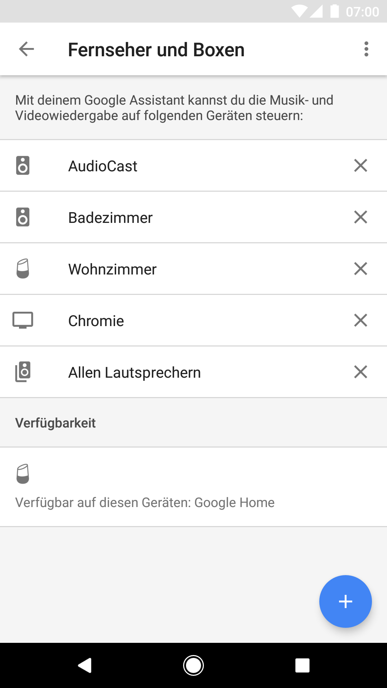Remove the Allen Lautsprechern group
The image size is (387, 688).
(360, 372)
